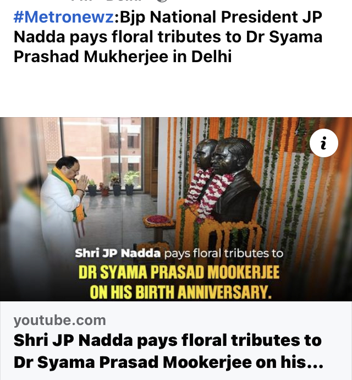Open the #Metronewz hashtag
Viewport: 352px width, 380px height.
point(64,17)
